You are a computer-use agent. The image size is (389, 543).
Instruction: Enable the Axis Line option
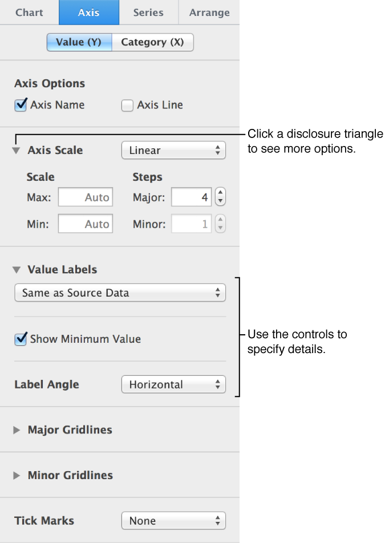coord(127,105)
